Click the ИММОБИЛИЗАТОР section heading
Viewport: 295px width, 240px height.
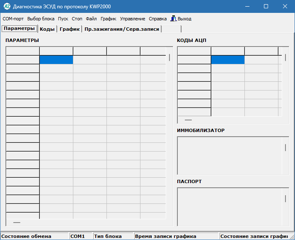coord(201,130)
